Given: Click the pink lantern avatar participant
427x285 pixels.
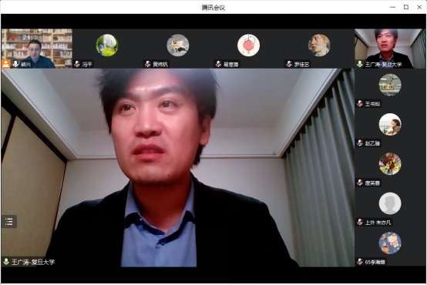Looking at the screenshot, I should (x=248, y=45).
